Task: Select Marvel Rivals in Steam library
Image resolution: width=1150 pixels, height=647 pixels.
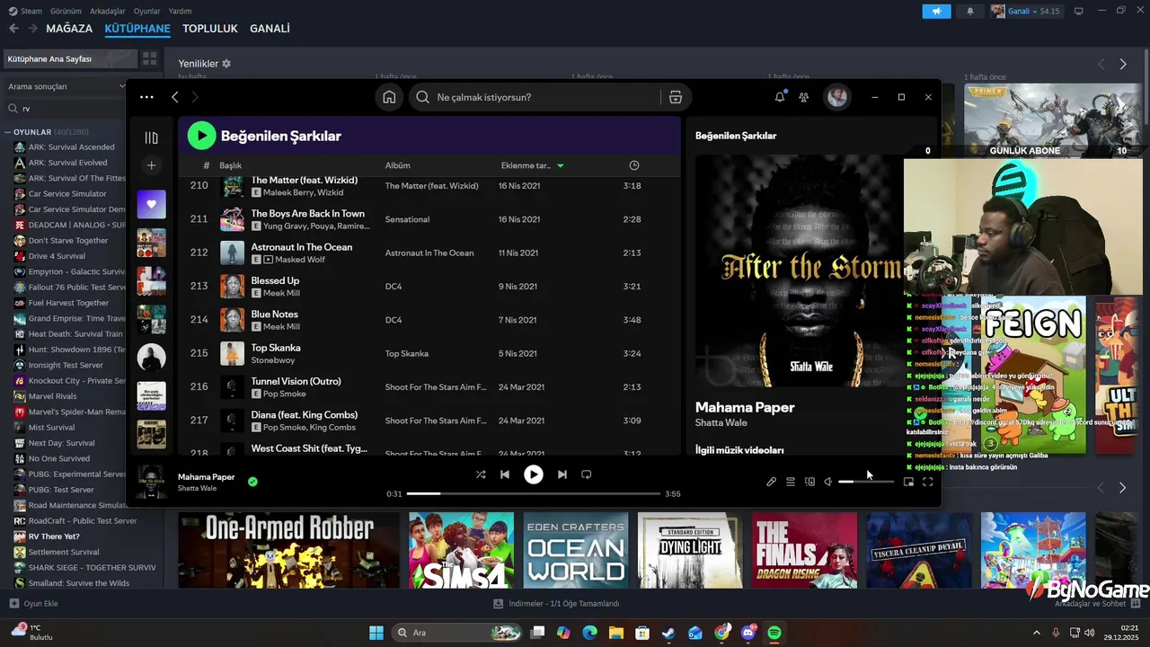Action: (x=52, y=396)
